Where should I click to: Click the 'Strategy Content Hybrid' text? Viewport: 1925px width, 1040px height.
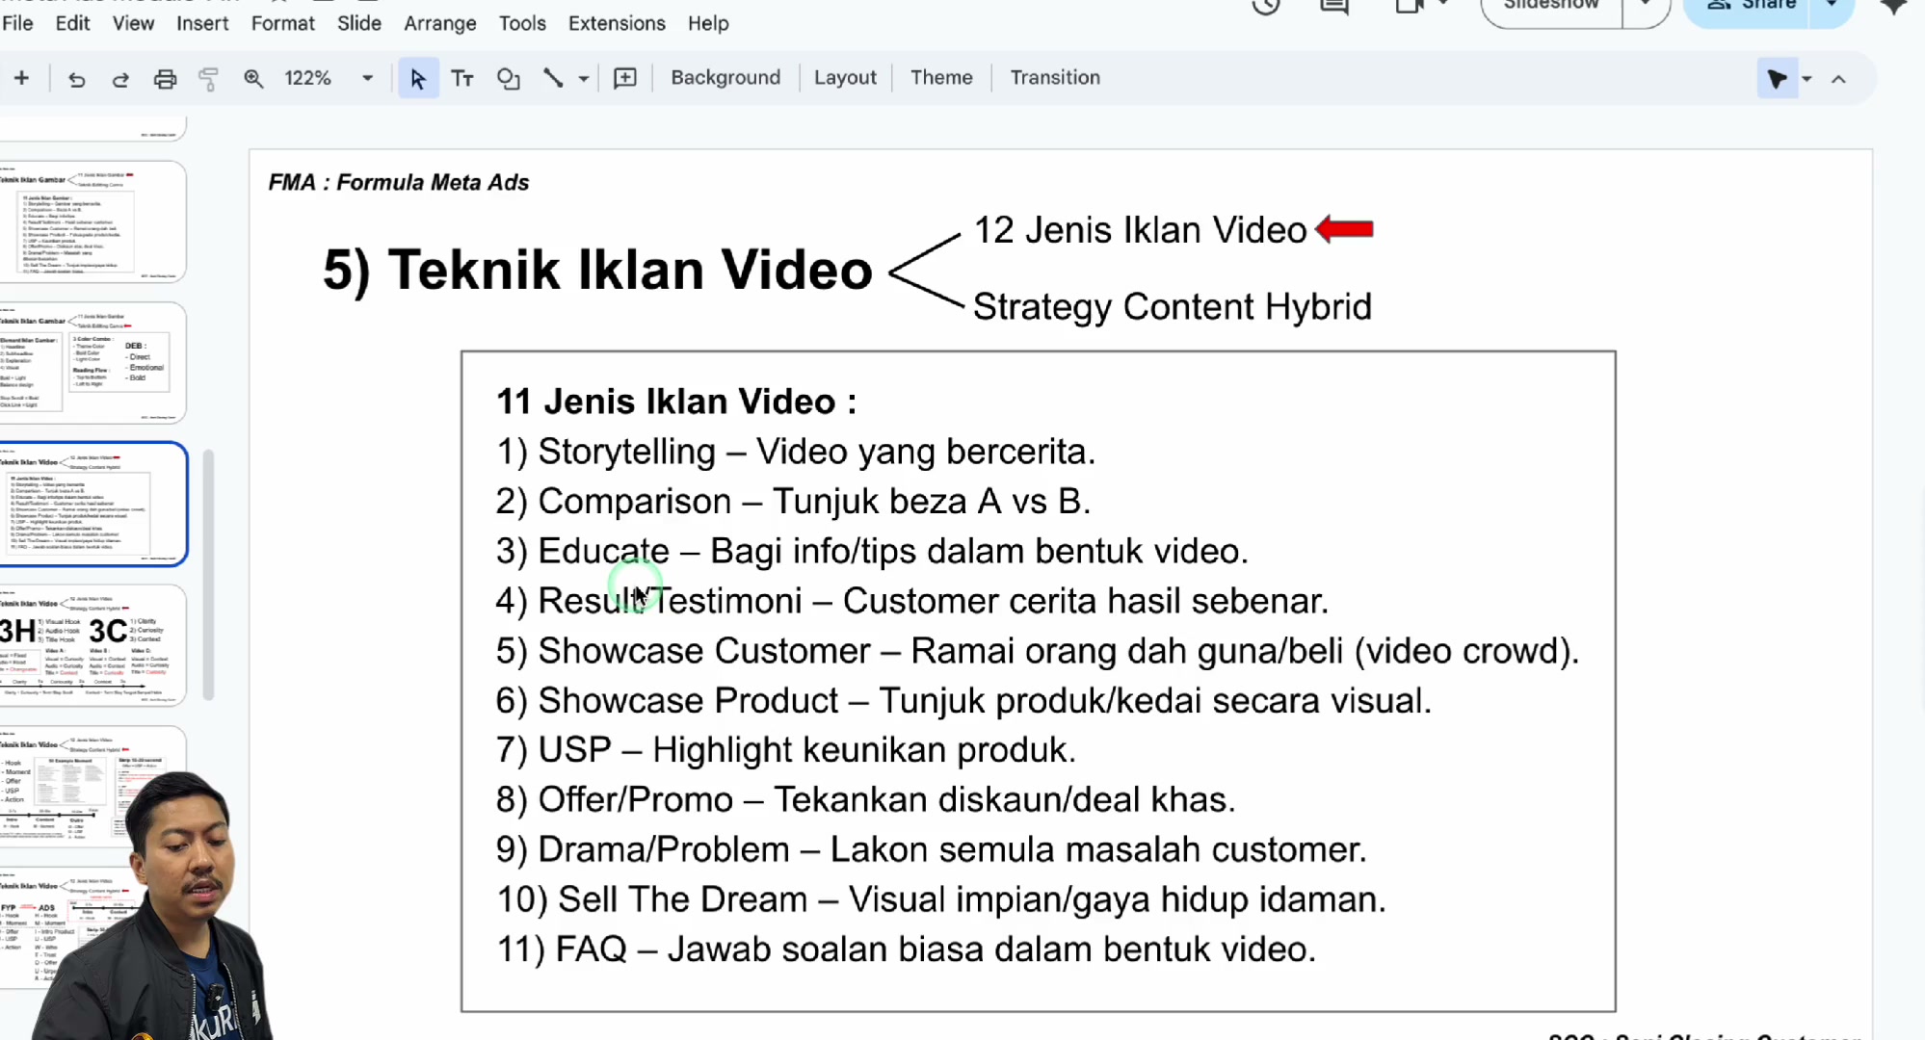1172,307
